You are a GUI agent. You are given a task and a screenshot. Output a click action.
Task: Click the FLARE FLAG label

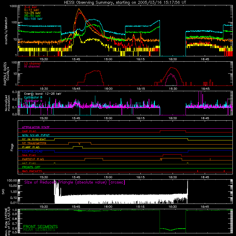click(31, 147)
